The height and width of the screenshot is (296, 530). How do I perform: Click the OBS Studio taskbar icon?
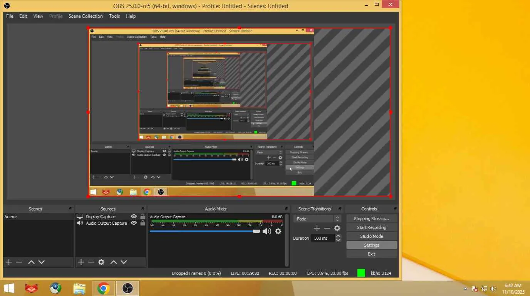coord(127,288)
